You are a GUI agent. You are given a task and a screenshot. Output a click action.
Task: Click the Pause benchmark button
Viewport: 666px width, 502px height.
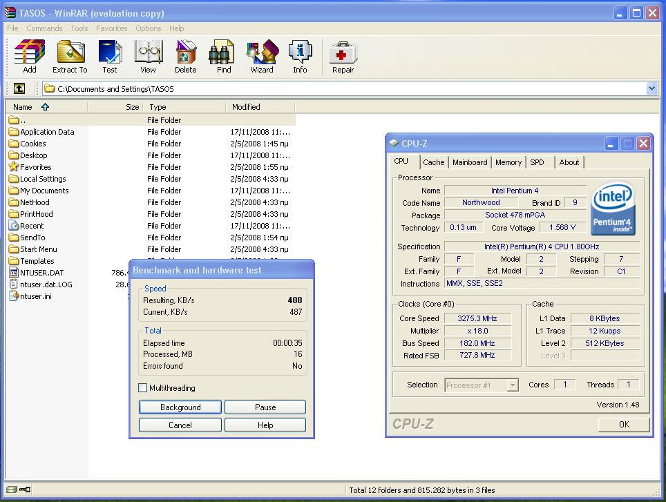pos(265,407)
